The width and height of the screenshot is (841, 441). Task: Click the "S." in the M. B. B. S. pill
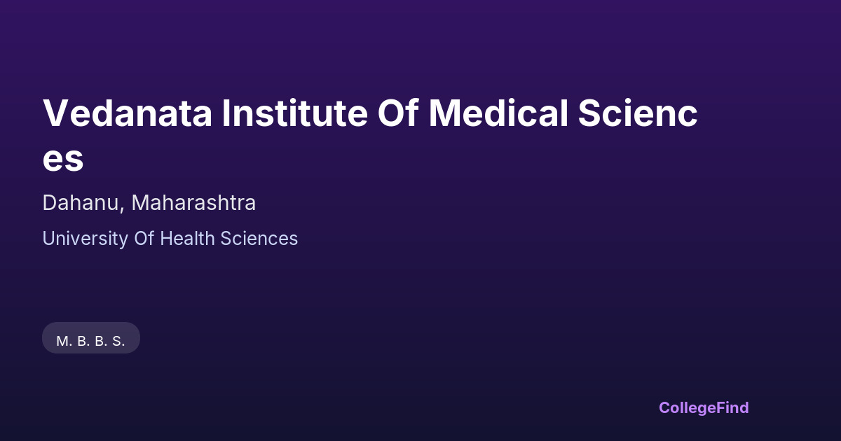point(118,342)
